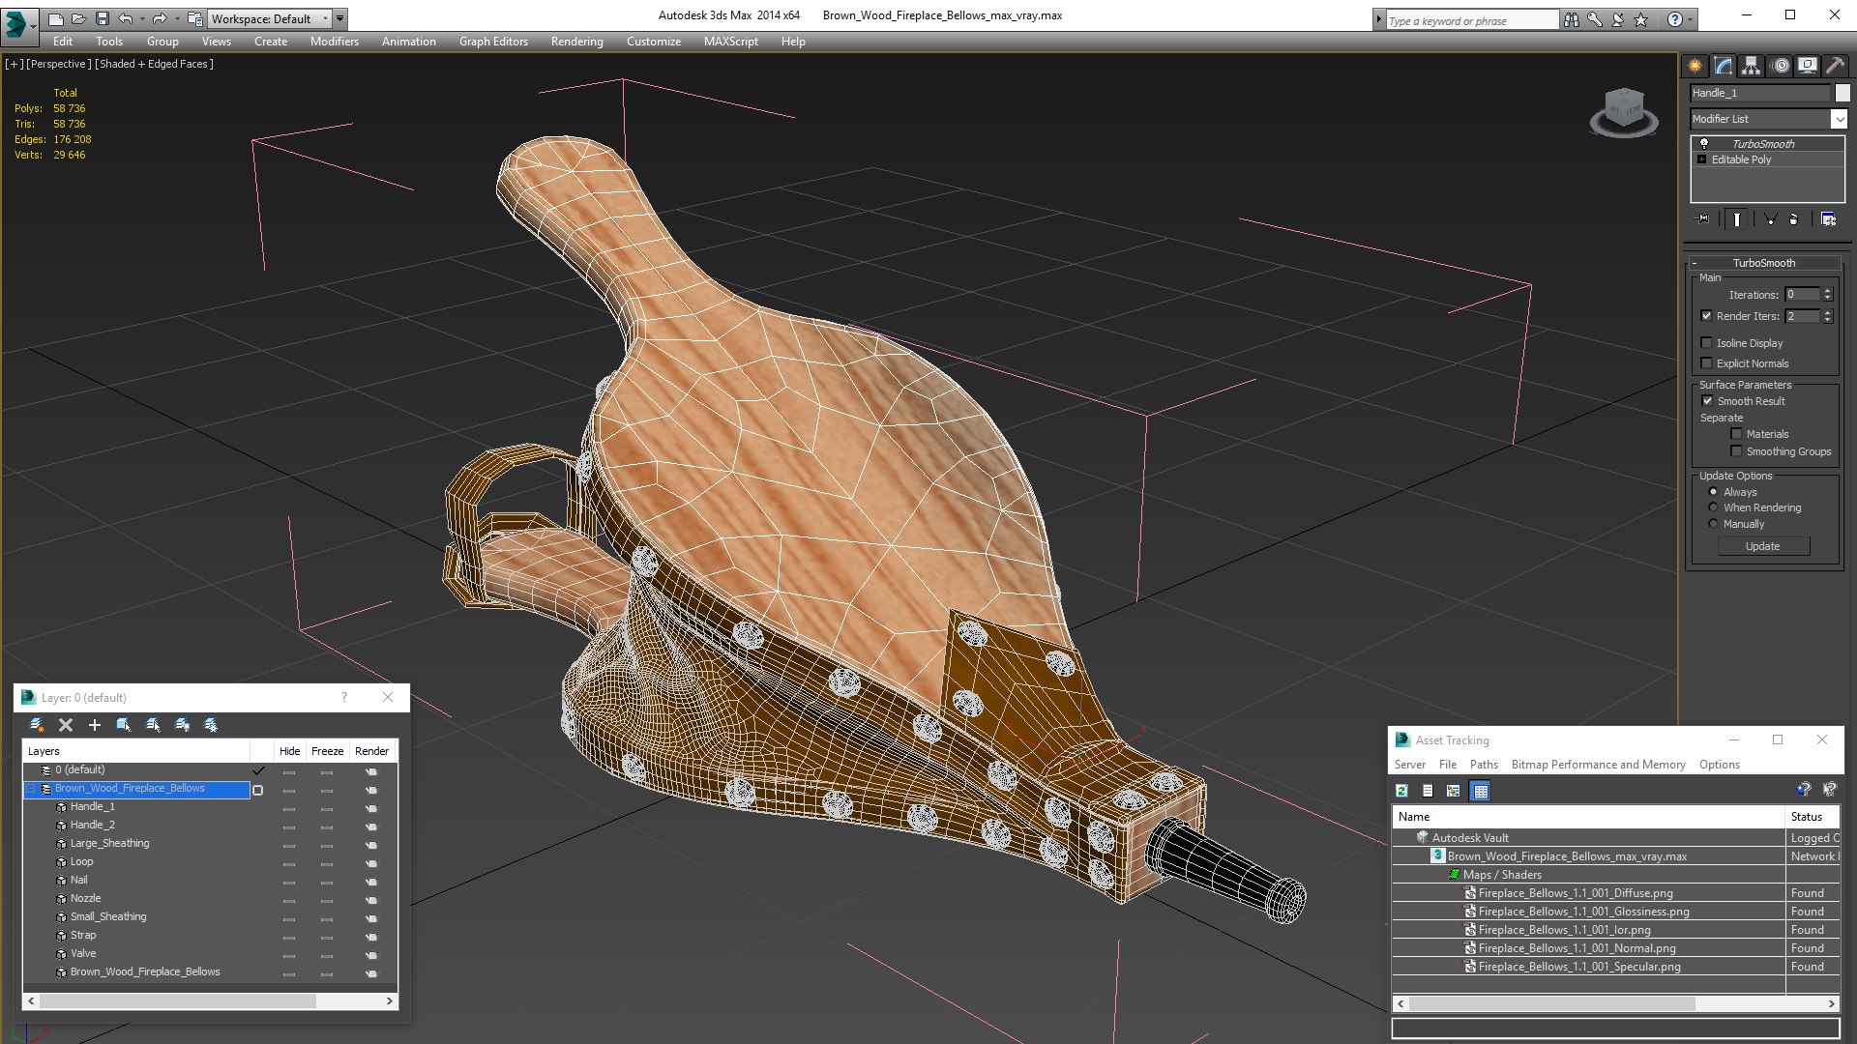1857x1044 pixels.
Task: Uncheck the Smooth Result checkbox
Action: [1707, 401]
